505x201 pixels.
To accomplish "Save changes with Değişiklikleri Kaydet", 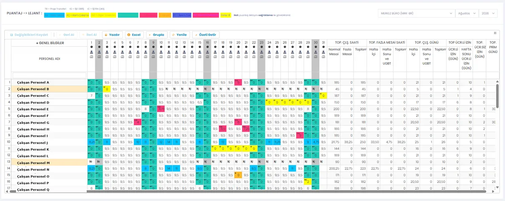I will [x=29, y=34].
